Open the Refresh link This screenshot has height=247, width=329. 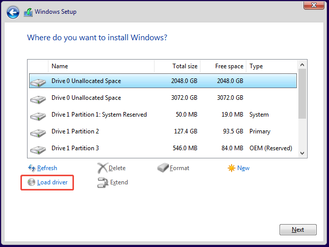click(x=47, y=168)
